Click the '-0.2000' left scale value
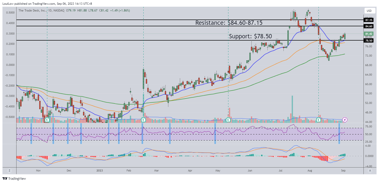This screenshot has width=379, height=183. pos(10,86)
